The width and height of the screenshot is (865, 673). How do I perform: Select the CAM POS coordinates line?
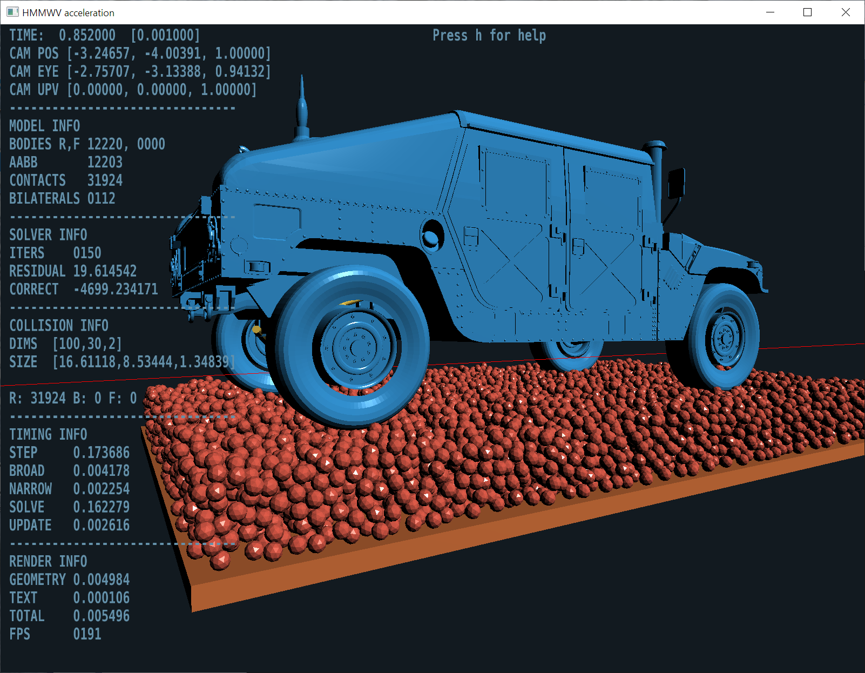tap(140, 53)
